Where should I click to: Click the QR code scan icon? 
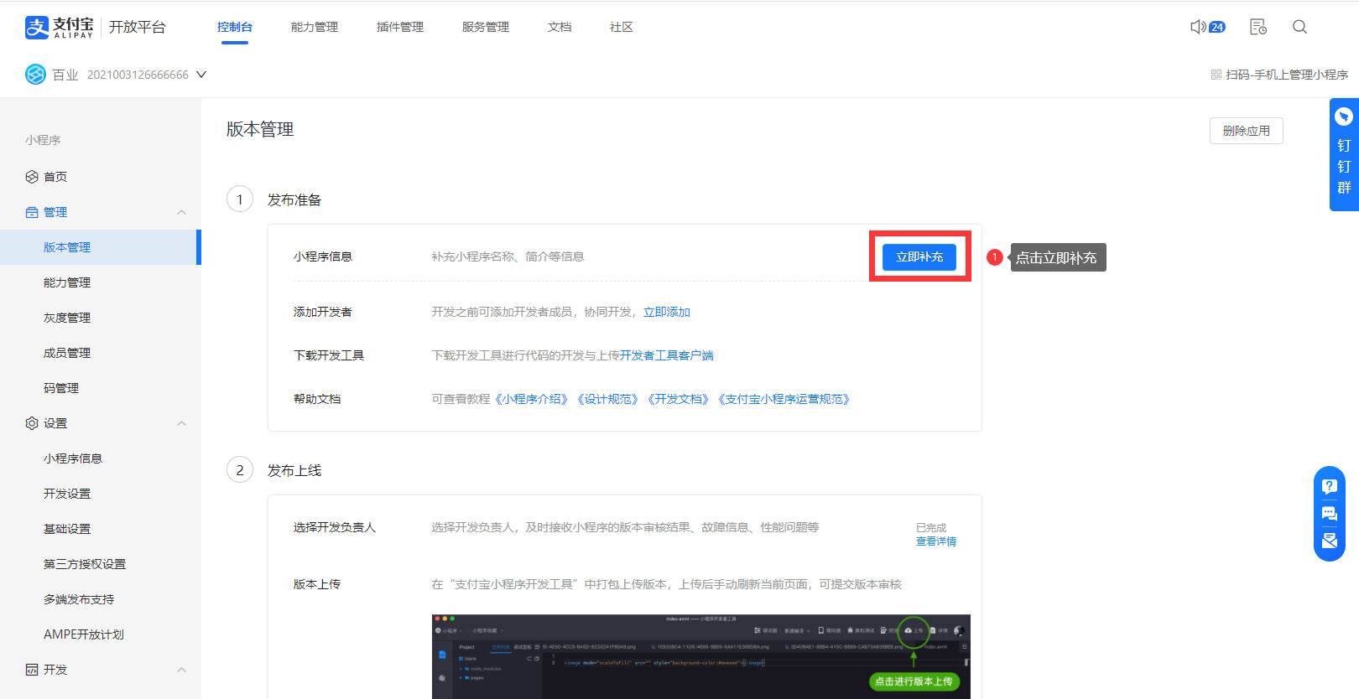(1216, 75)
